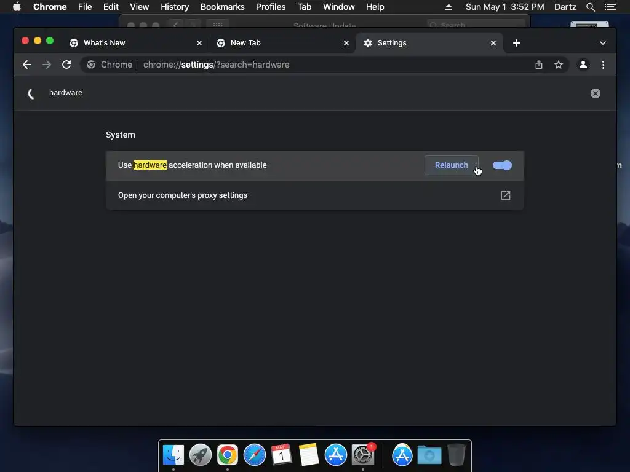Open the Apple menu

(17, 7)
